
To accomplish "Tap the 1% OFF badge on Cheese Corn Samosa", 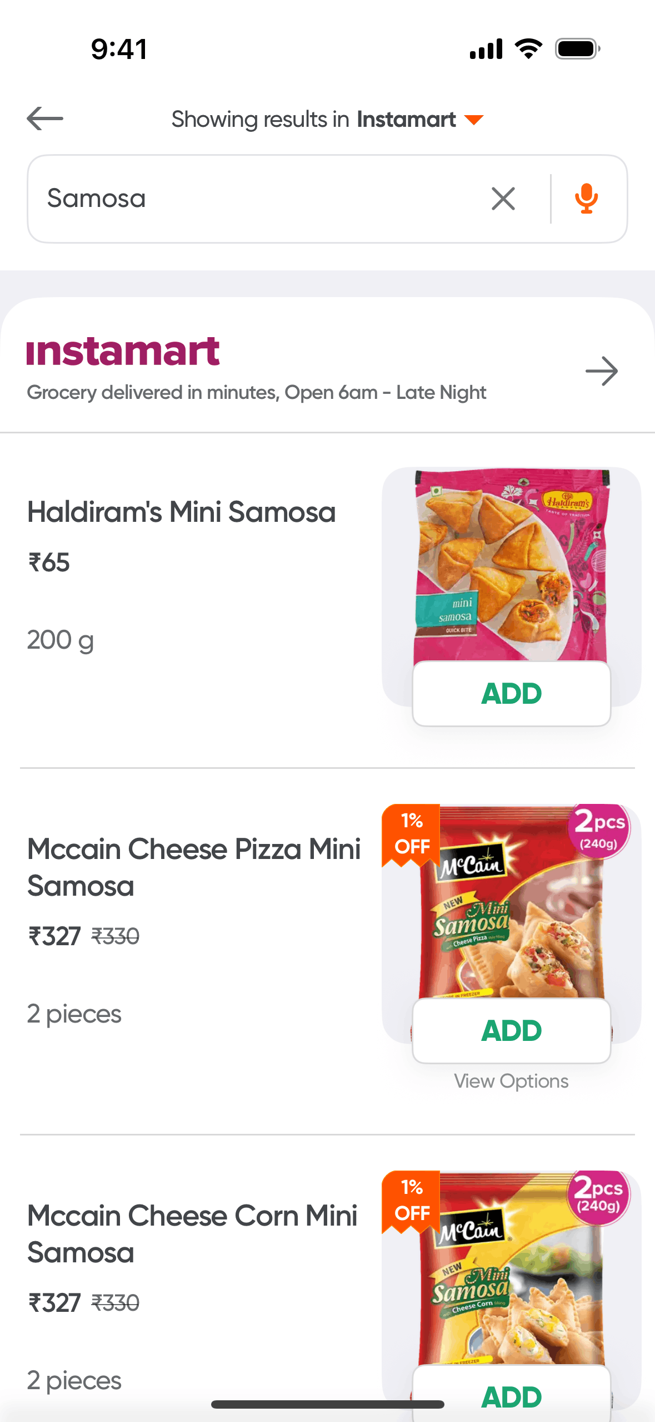I will click(x=412, y=1200).
